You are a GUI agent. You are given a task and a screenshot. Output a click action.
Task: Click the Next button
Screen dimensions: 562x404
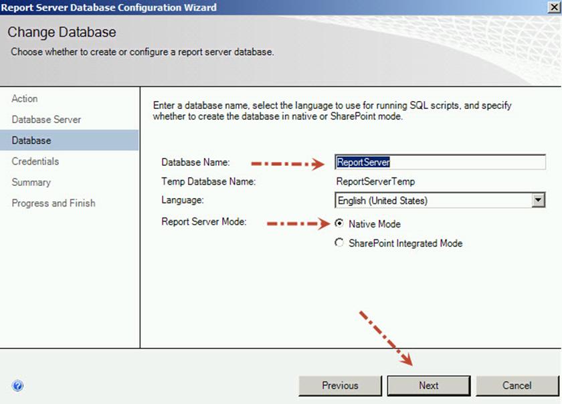tap(429, 386)
